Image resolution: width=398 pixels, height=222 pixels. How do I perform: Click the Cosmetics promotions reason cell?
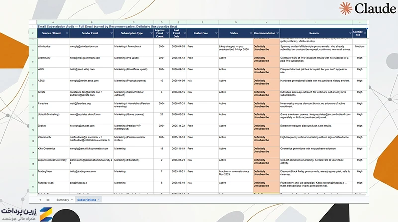(x=316, y=153)
